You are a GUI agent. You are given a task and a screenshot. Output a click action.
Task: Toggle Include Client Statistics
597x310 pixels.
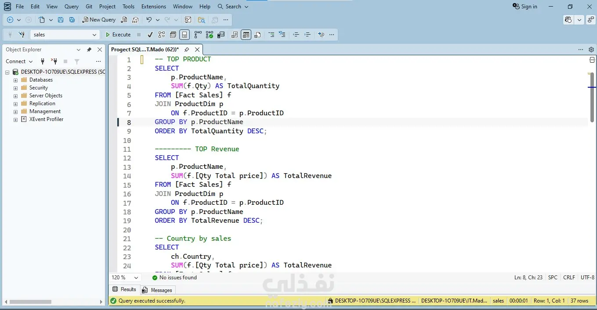coord(221,35)
